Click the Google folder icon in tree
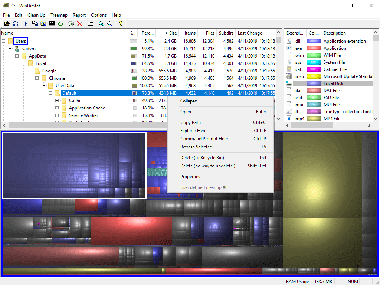380x285 pixels. [x=37, y=71]
